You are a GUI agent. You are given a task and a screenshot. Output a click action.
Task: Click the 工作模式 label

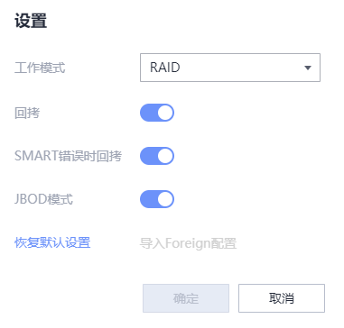[40, 68]
